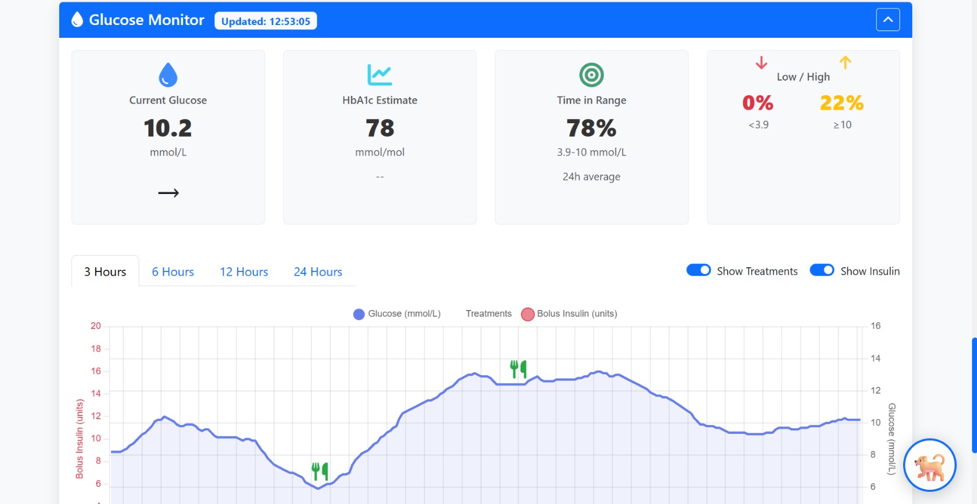The height and width of the screenshot is (504, 977).
Task: Switch to the 6 Hours tab
Action: (173, 272)
